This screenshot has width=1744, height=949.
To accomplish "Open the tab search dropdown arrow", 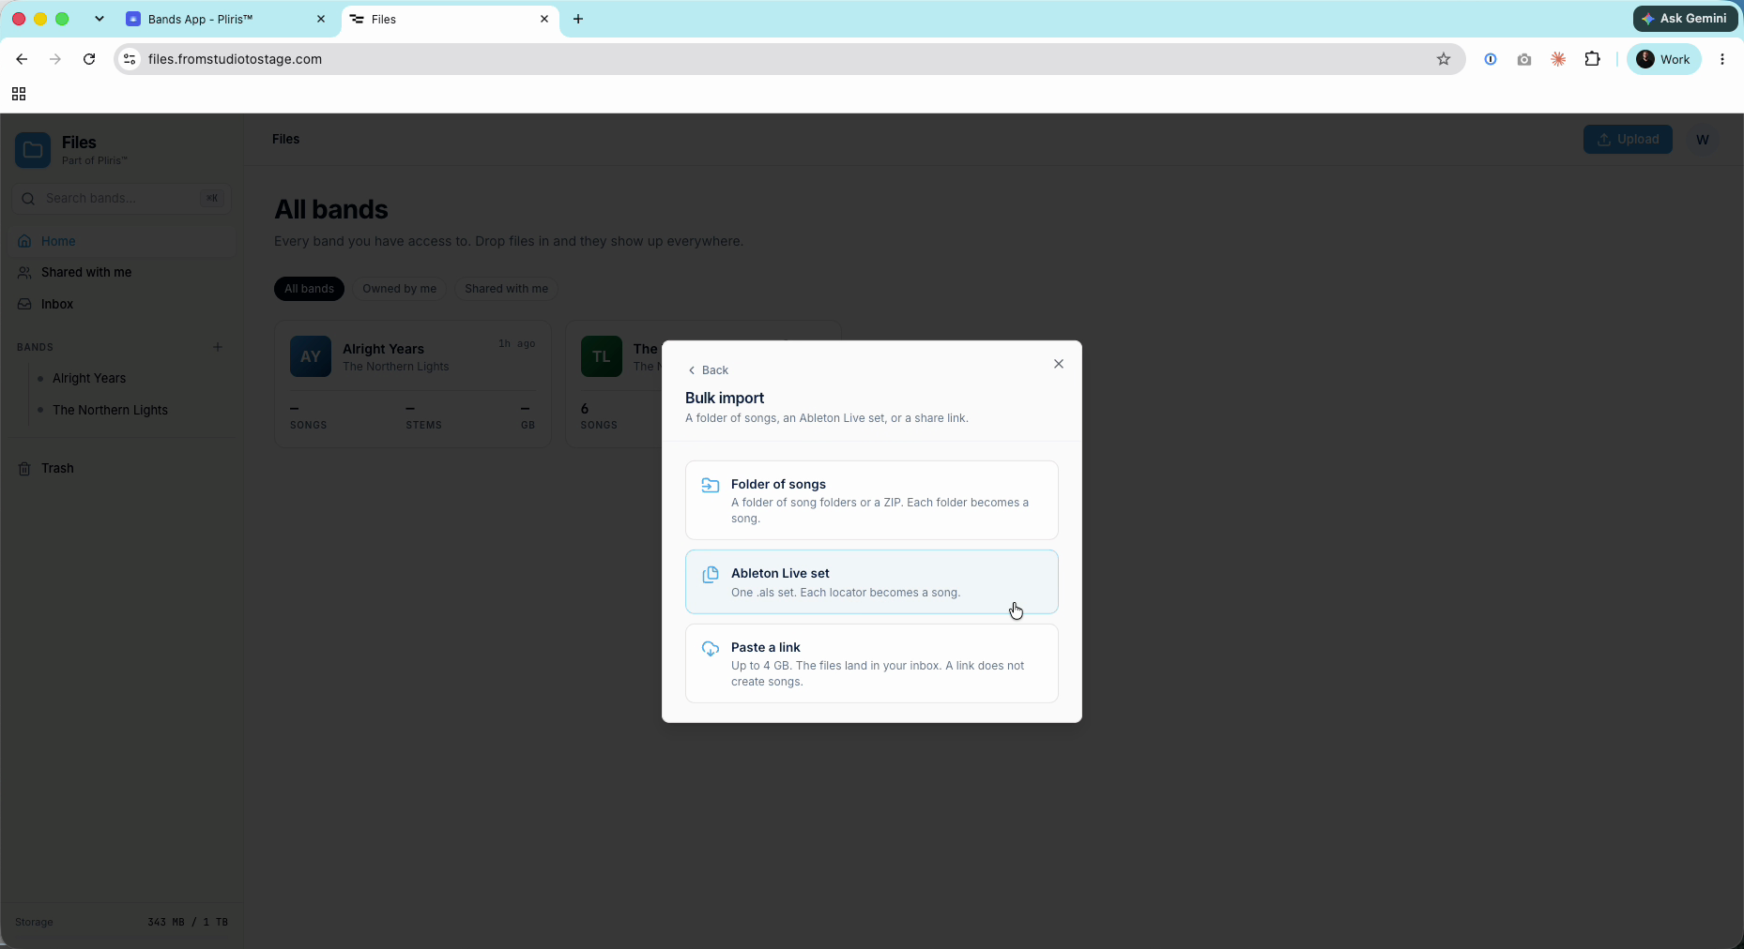I will (99, 19).
